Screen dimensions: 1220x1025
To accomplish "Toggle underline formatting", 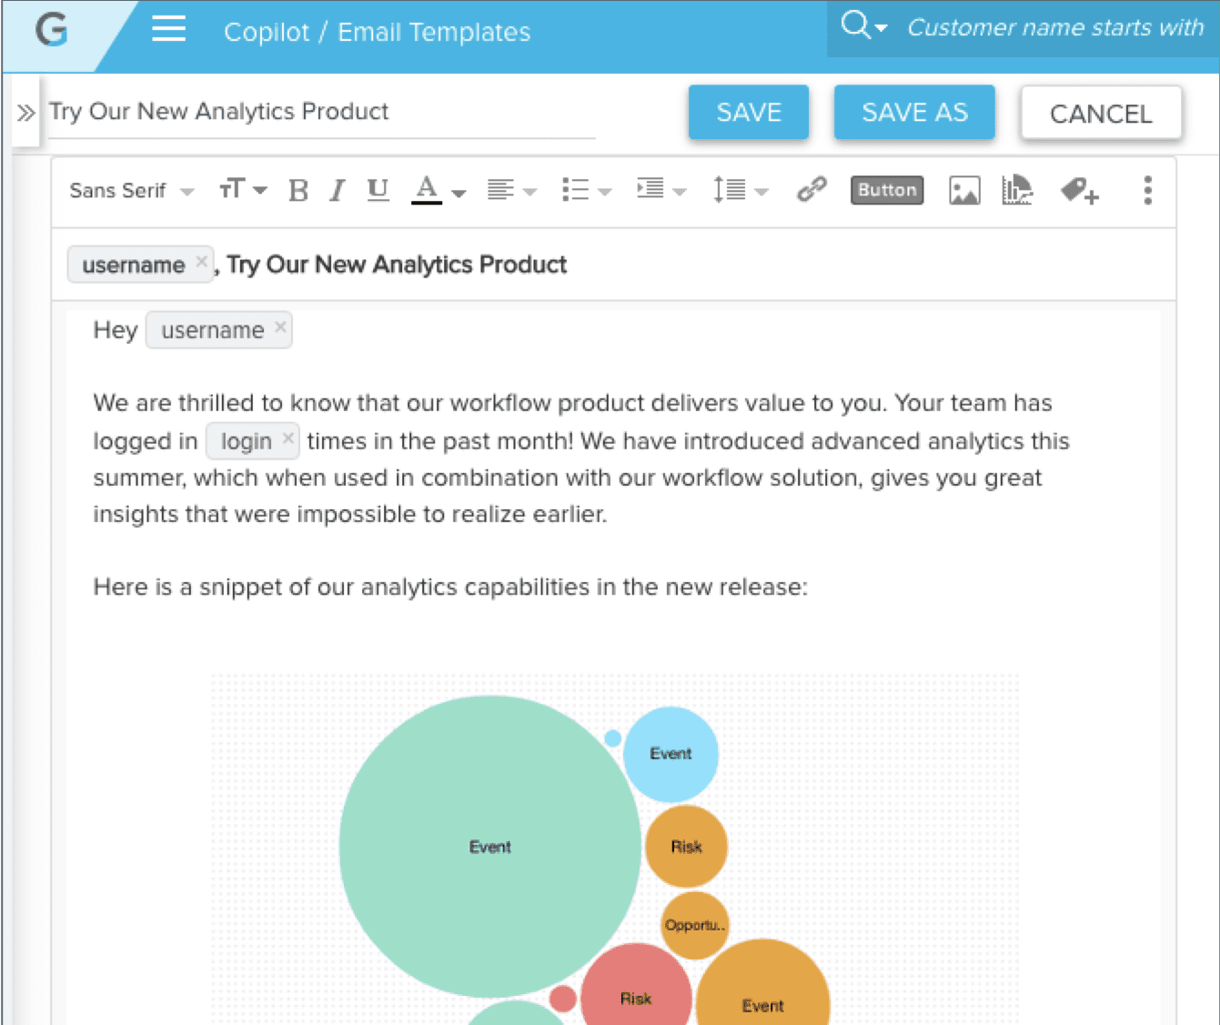I will pos(378,190).
